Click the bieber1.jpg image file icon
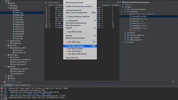The width and height of the screenshot is (178, 100). [14, 13]
